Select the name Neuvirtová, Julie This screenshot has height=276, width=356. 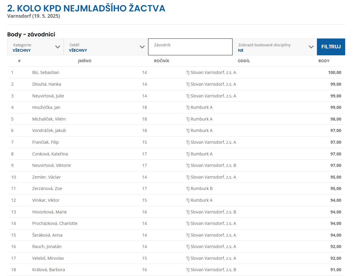coord(48,96)
